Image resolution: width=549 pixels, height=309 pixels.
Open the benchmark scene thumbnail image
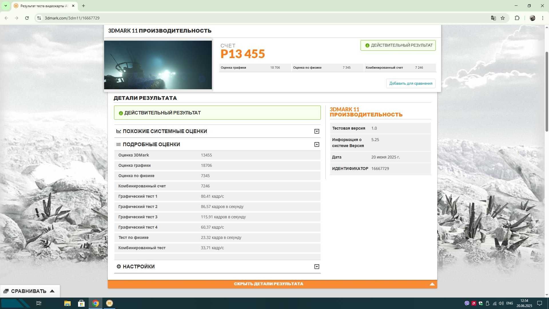pyautogui.click(x=158, y=65)
